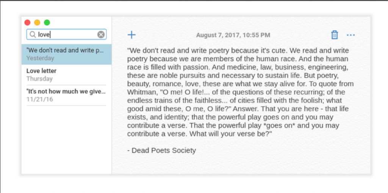Open the three-dot more options menu

(351, 35)
